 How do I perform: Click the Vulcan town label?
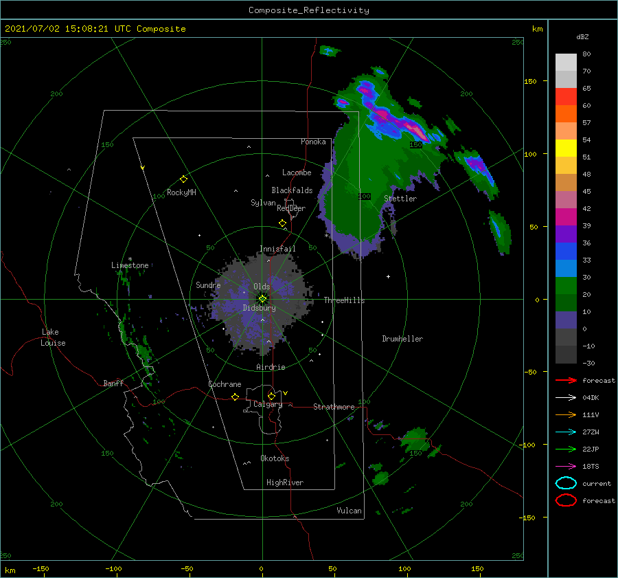coord(350,511)
